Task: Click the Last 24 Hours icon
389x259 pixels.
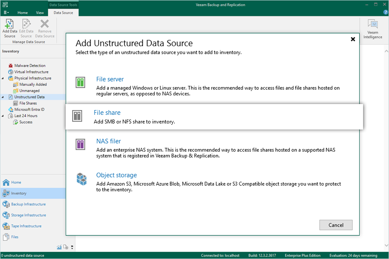Action: click(x=10, y=116)
